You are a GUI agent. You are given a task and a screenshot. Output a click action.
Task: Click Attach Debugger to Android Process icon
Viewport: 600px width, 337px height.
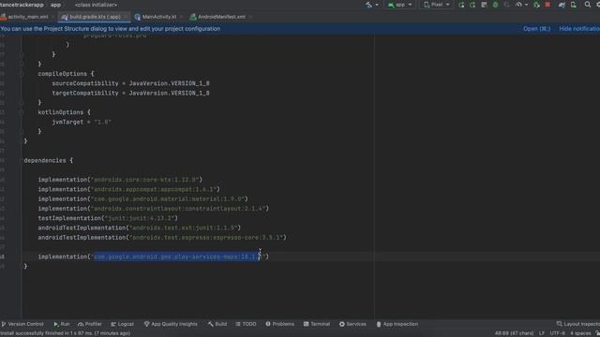[536, 5]
